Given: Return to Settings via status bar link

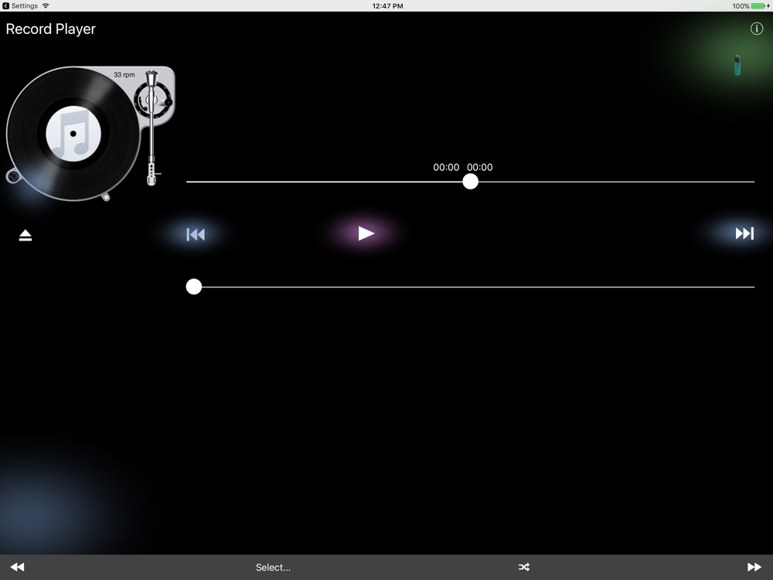Looking at the screenshot, I should point(20,6).
